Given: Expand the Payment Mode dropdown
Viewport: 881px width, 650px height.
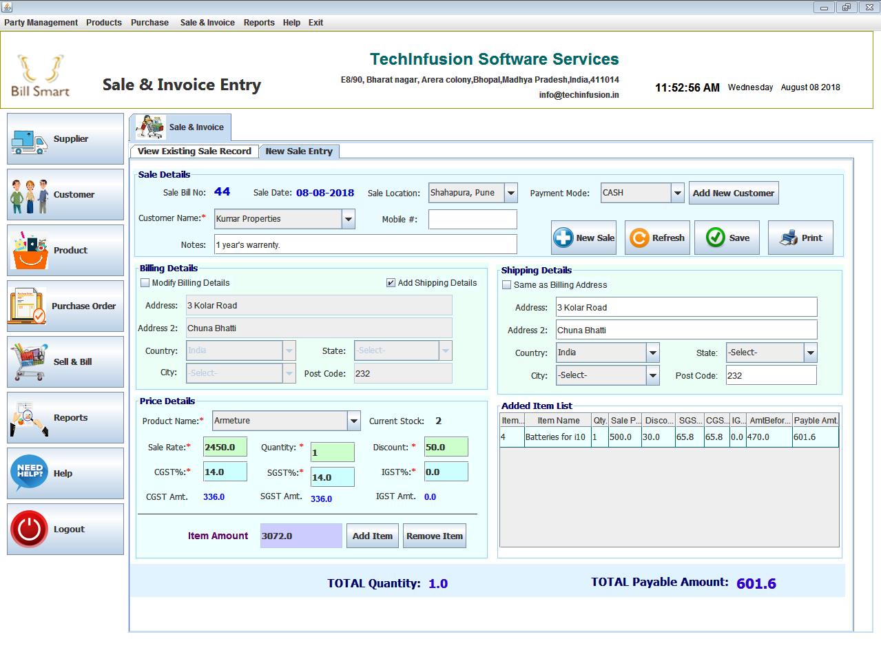Looking at the screenshot, I should (678, 193).
